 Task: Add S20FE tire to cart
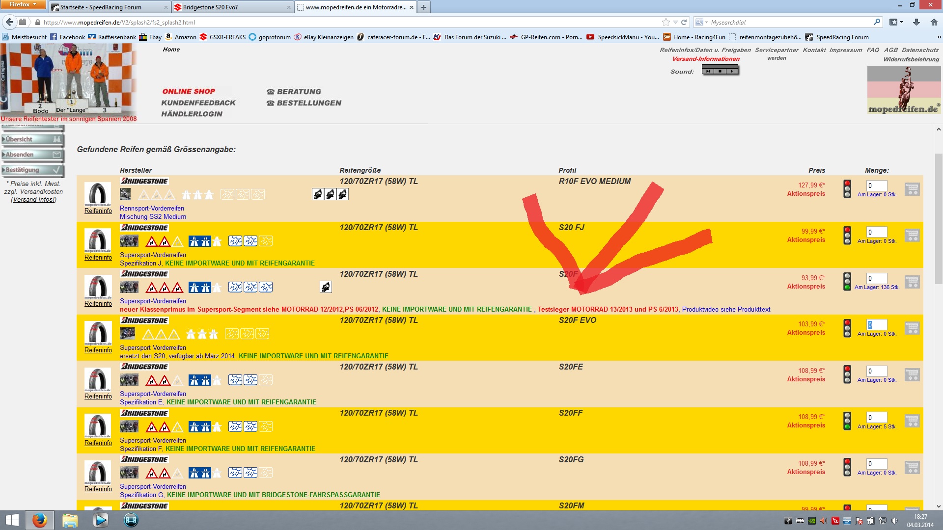pyautogui.click(x=912, y=374)
